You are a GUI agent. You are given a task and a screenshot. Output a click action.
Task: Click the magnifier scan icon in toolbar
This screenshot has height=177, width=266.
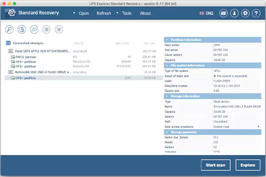pos(9,30)
